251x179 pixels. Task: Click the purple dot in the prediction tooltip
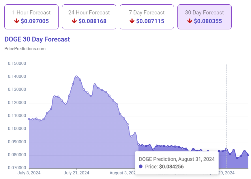141,166
